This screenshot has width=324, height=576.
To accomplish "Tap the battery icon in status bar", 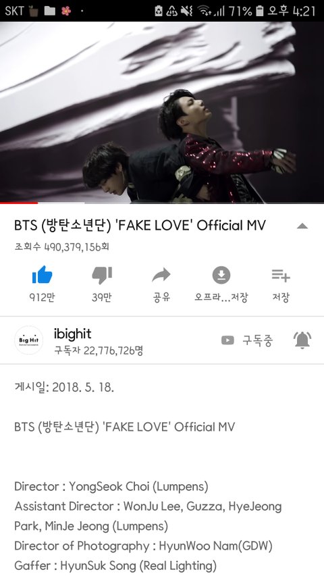I will tap(260, 11).
